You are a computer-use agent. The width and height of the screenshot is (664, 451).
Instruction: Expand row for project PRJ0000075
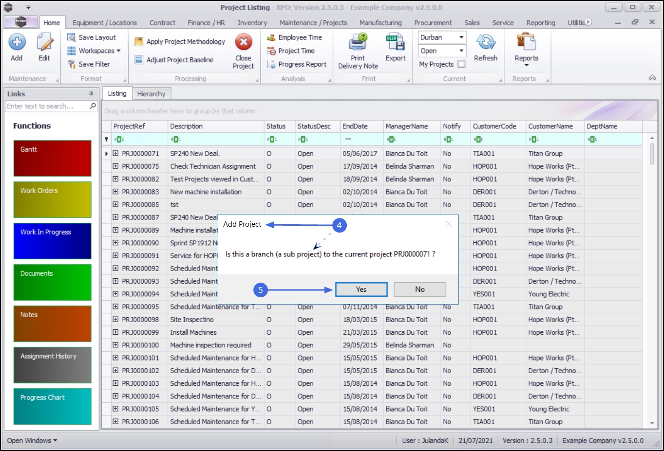click(x=115, y=166)
